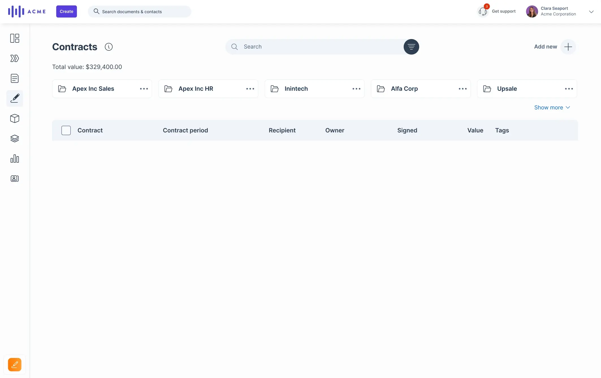Open options menu for the Inintech folder
Image resolution: width=601 pixels, height=378 pixels.
tap(356, 89)
